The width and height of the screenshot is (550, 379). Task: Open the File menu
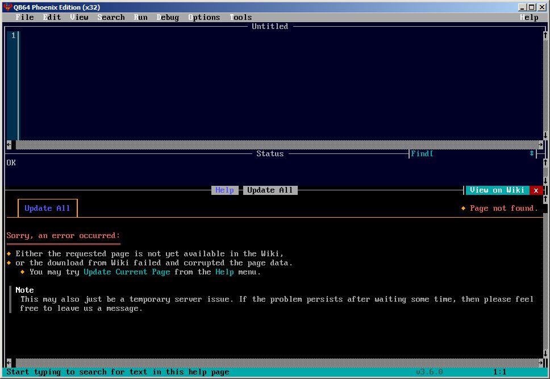click(24, 17)
